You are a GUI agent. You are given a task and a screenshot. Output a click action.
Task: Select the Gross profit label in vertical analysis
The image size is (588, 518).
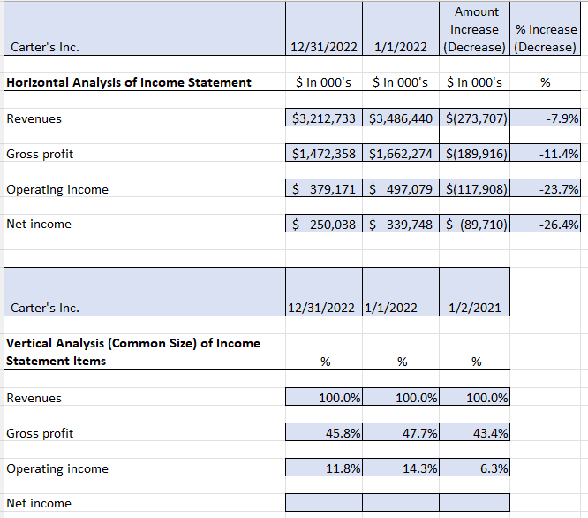(40, 433)
